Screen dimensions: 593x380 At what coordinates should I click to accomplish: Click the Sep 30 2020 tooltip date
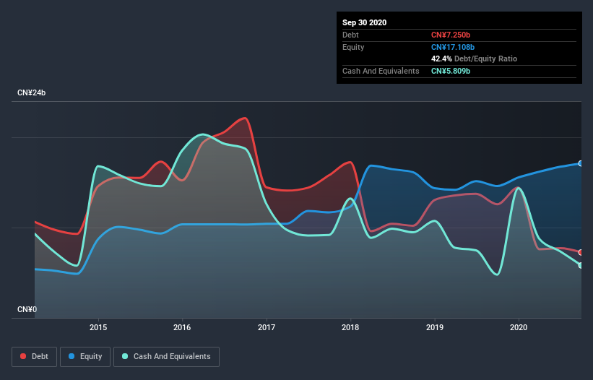(365, 22)
